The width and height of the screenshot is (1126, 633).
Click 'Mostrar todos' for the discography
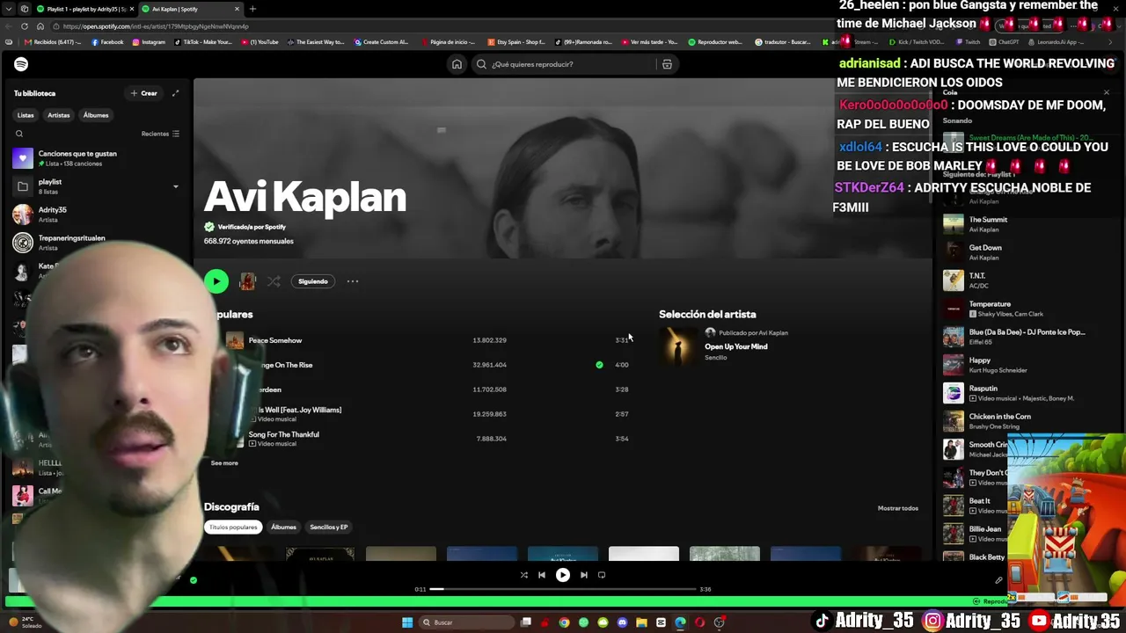point(898,508)
